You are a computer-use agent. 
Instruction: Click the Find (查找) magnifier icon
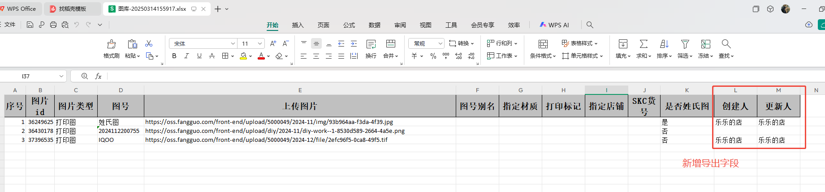click(726, 44)
